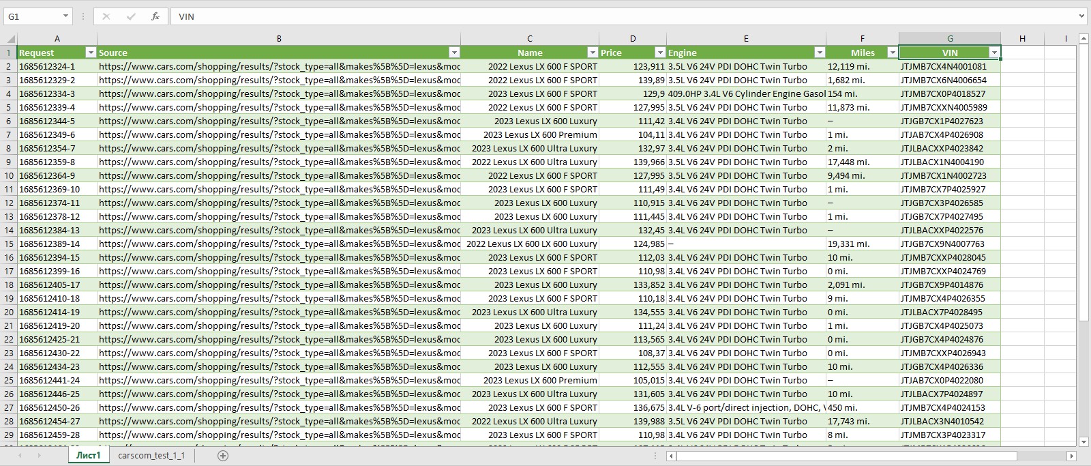Click name cell 2022 Lexus LX 600 LX 600 Luxury
Image resolution: width=1091 pixels, height=466 pixels.
(x=530, y=244)
